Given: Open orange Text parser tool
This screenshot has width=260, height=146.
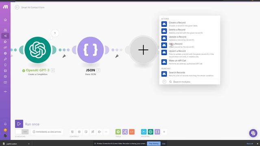Looking at the screenshot, I should click(132, 132).
